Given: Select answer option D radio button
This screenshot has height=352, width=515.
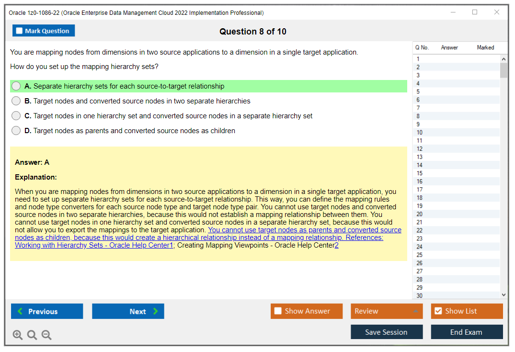Looking at the screenshot, I should pos(16,131).
